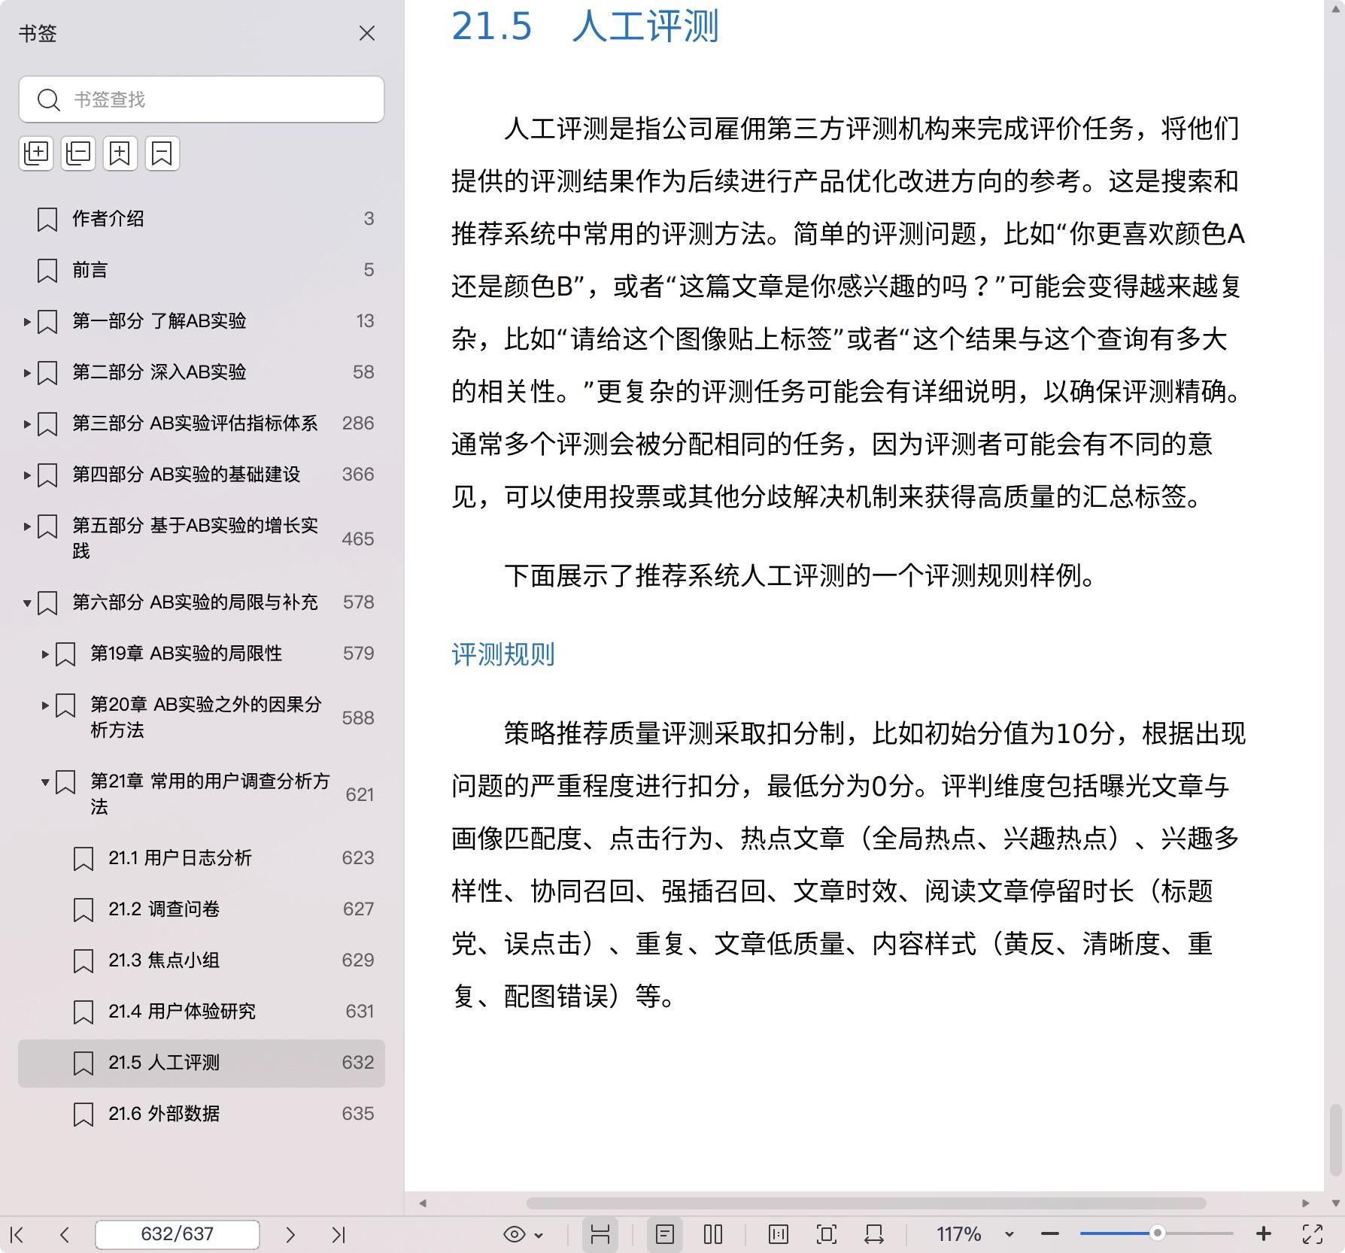Click bookmark icon beside 前言

pos(47,271)
